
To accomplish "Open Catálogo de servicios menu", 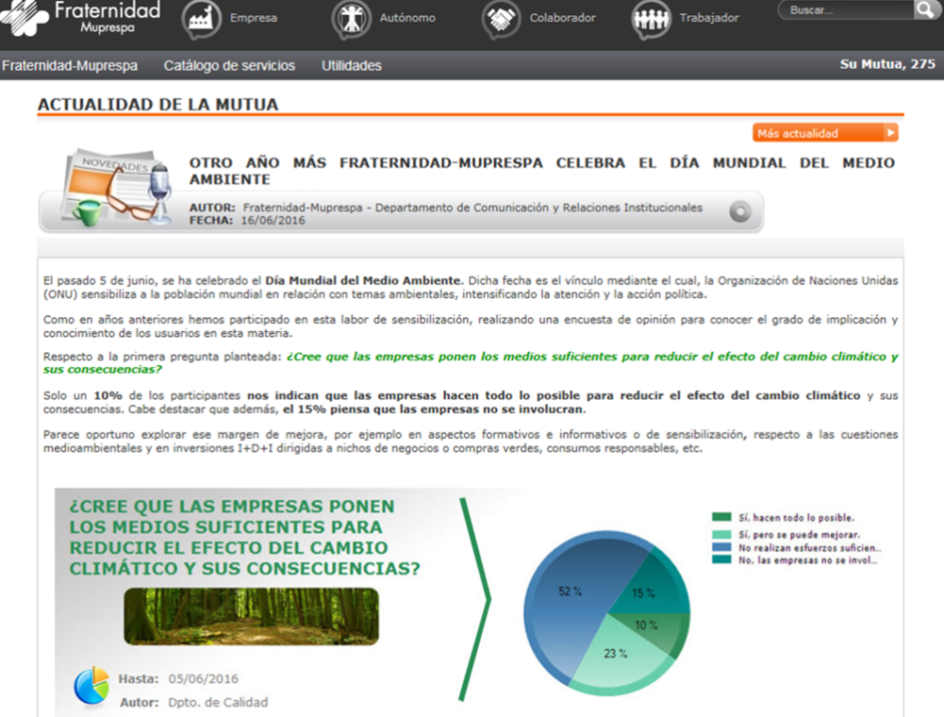I will point(229,65).
